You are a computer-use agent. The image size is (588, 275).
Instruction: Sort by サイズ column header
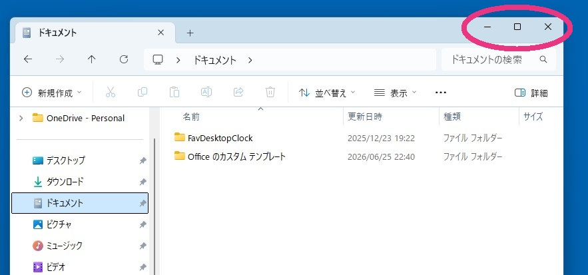(533, 117)
